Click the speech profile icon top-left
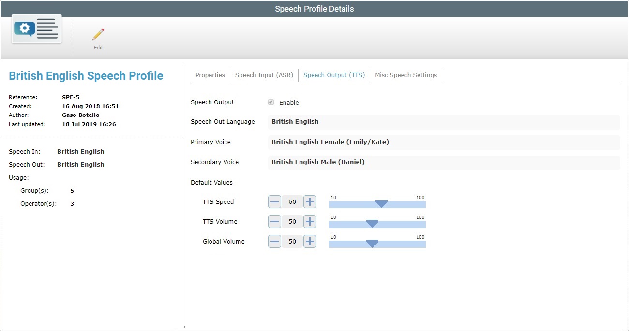 (36, 29)
